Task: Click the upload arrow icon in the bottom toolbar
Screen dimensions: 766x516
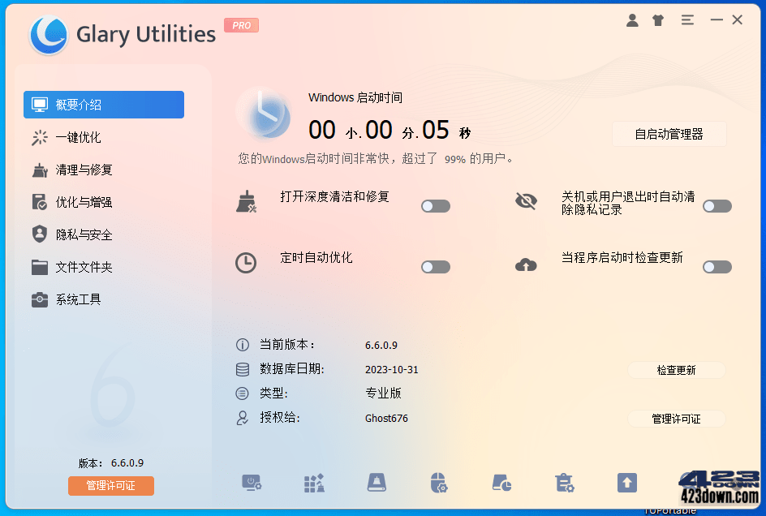Action: 626,482
